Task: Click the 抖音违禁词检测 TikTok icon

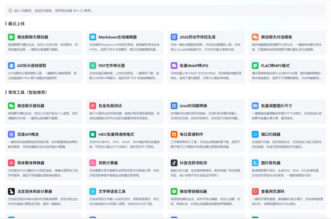Action: [x=174, y=163]
